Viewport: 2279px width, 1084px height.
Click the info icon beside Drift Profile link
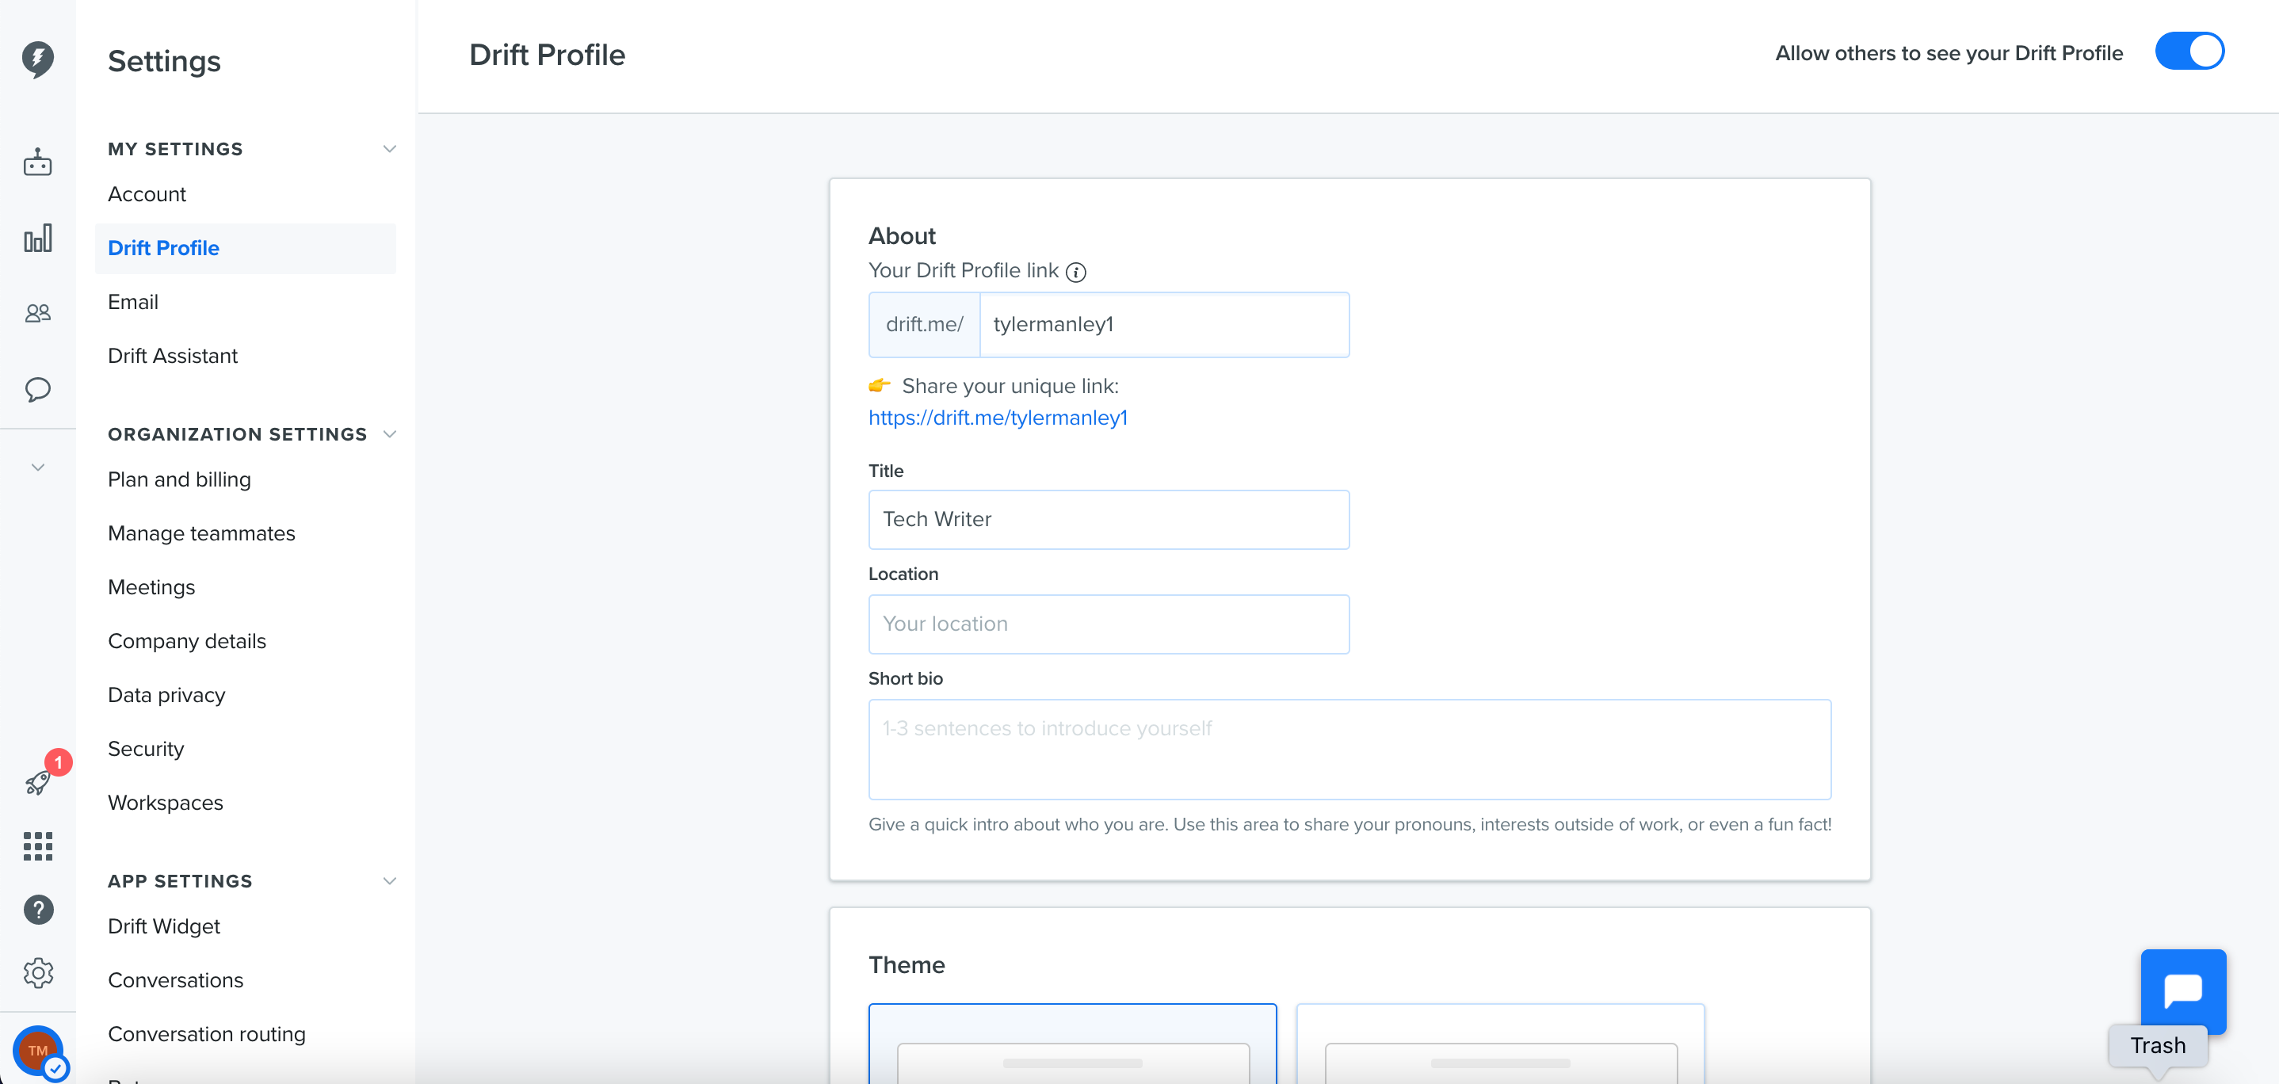1076,273
